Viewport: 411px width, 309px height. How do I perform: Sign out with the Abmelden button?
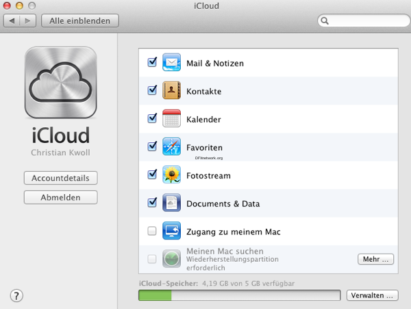click(61, 198)
